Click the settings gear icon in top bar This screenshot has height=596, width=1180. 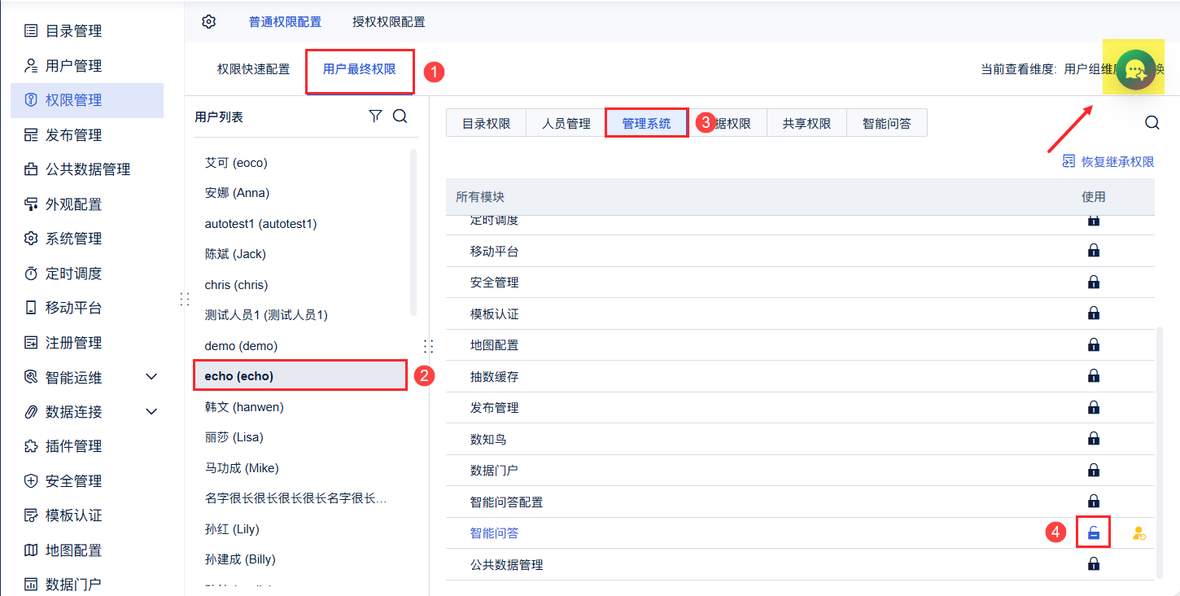coord(209,22)
